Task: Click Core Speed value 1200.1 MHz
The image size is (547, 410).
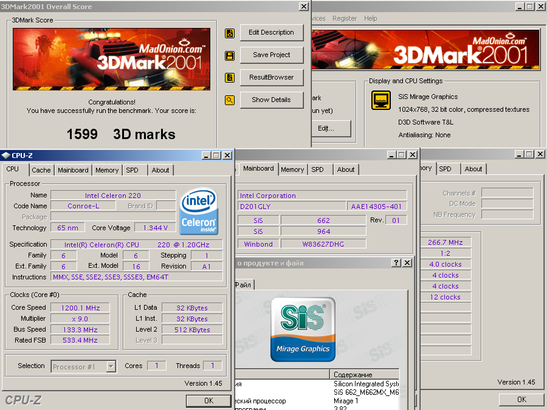Action: point(80,307)
